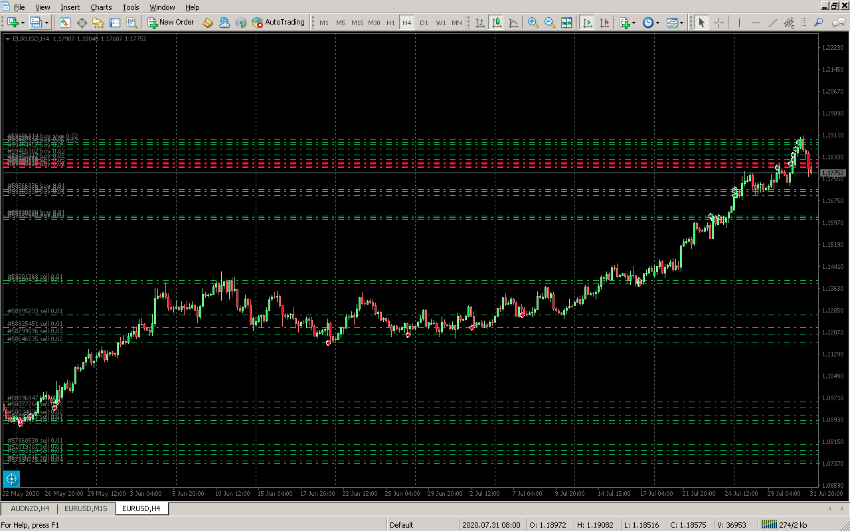Select the Trendline drawing tool
850x531 pixels.
click(772, 23)
